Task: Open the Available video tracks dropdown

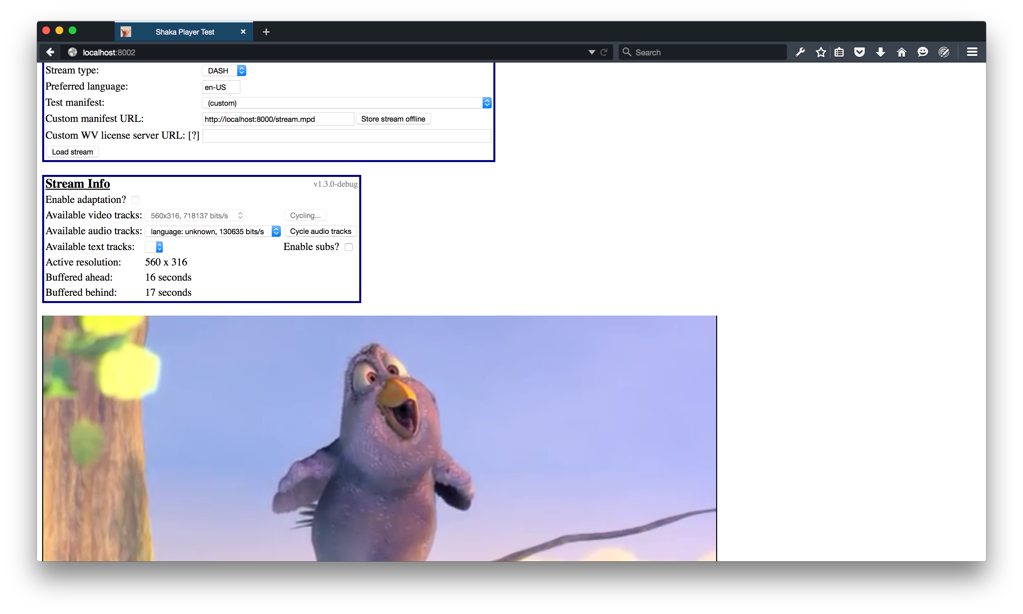Action: (195, 215)
